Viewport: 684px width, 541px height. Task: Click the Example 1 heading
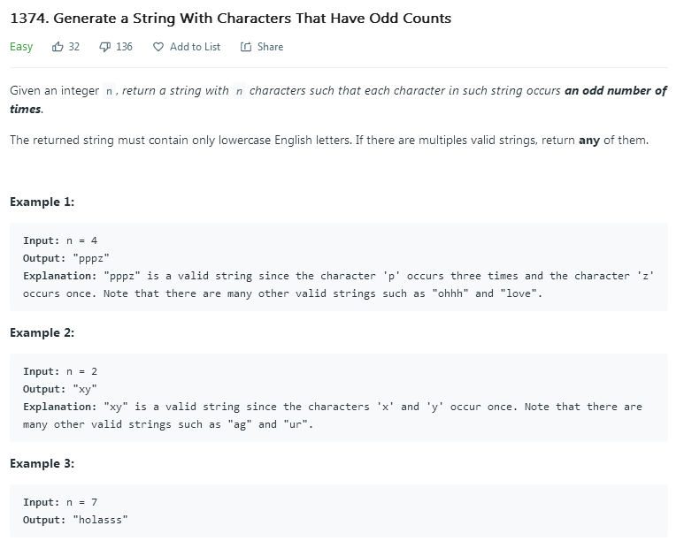[42, 202]
